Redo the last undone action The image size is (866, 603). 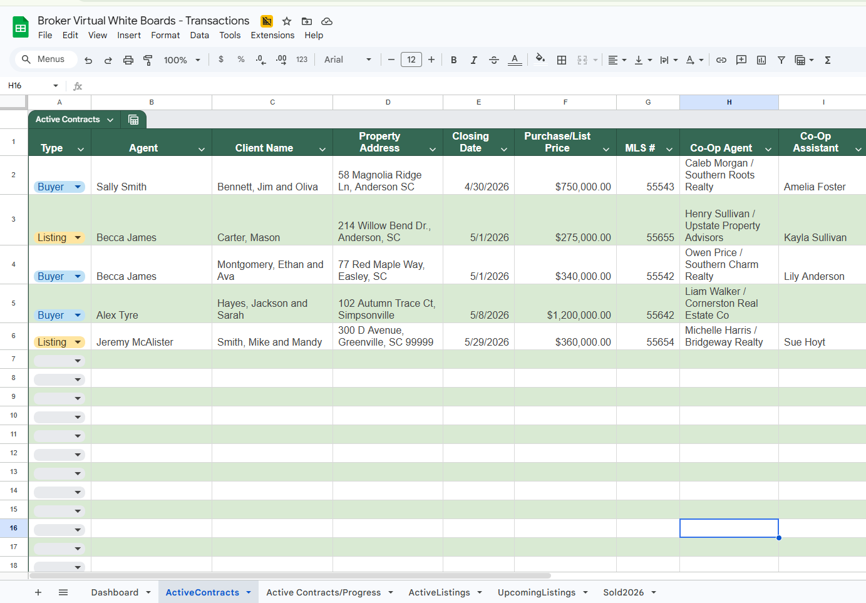[108, 60]
